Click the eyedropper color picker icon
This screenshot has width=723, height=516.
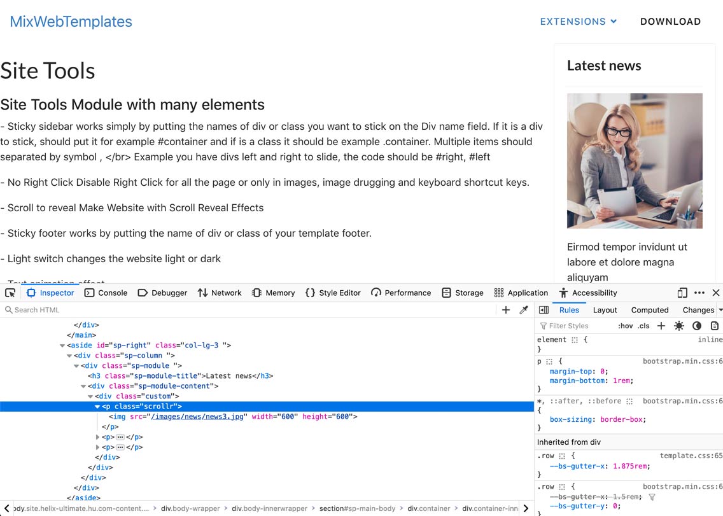(x=524, y=310)
